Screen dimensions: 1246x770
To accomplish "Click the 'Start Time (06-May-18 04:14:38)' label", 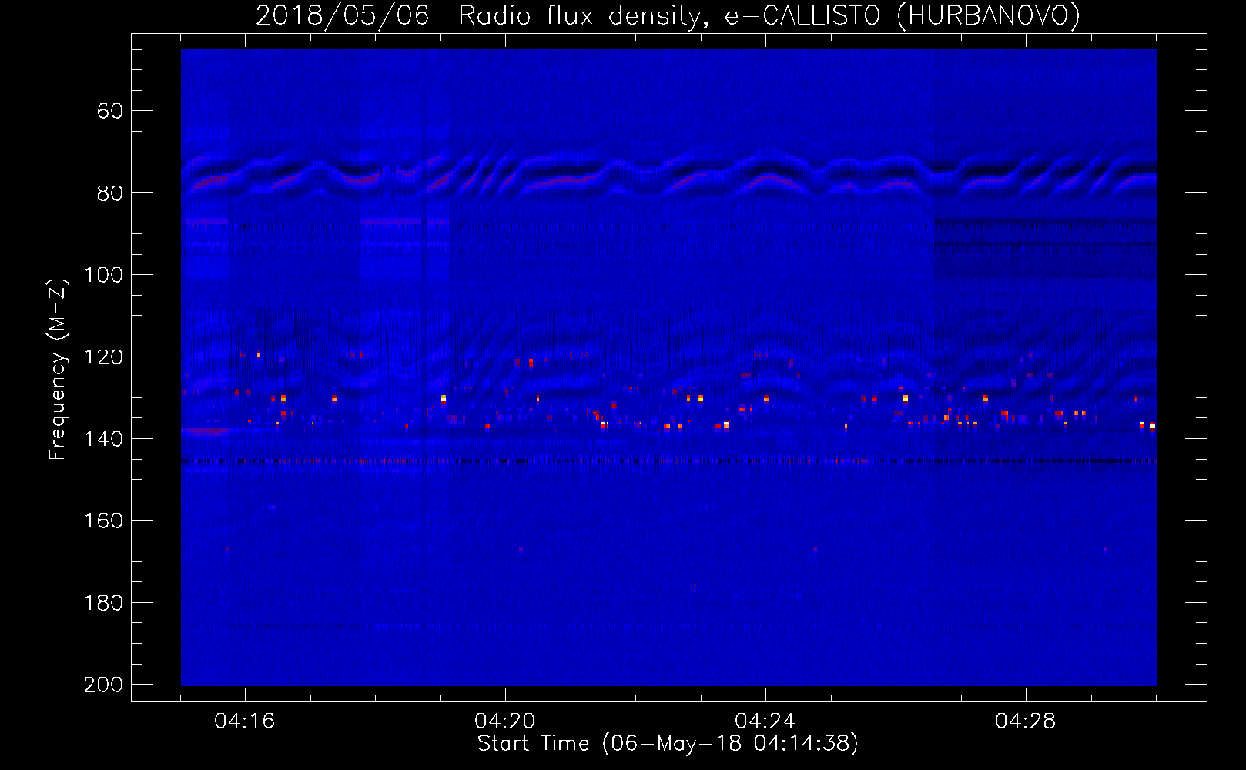I will 668,744.
